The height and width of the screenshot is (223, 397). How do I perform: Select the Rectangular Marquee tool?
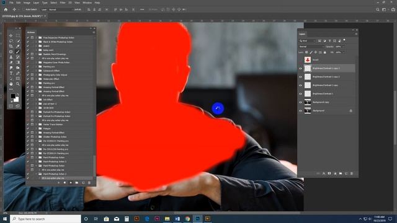[x=18, y=36]
